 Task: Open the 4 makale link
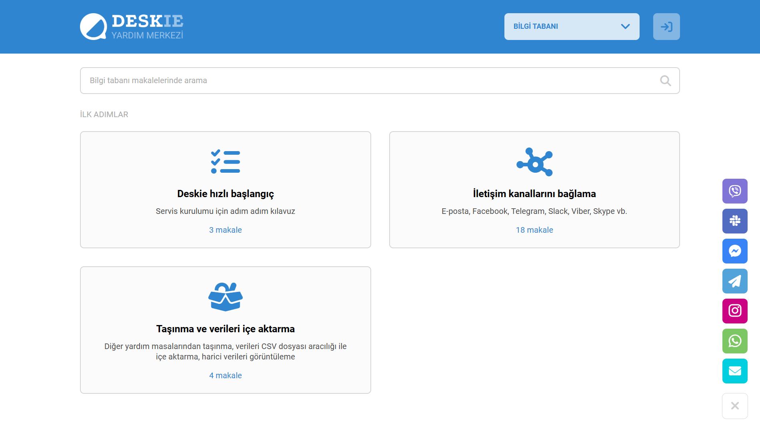[226, 375]
